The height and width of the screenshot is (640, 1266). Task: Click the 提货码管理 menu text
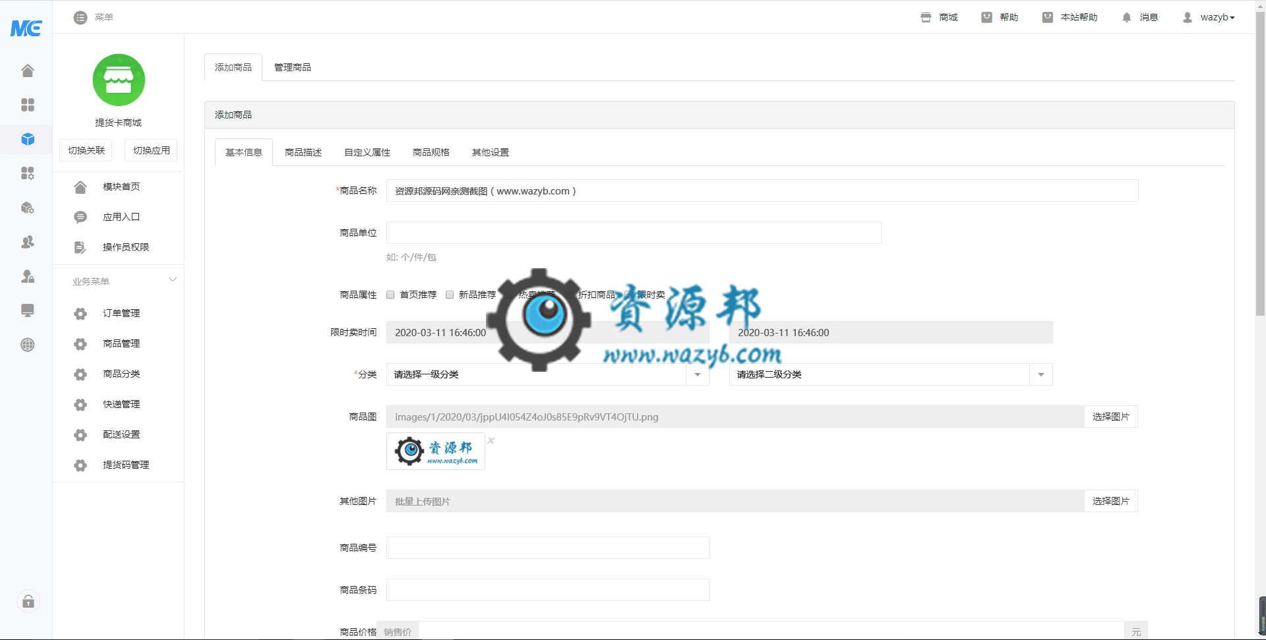pos(126,465)
